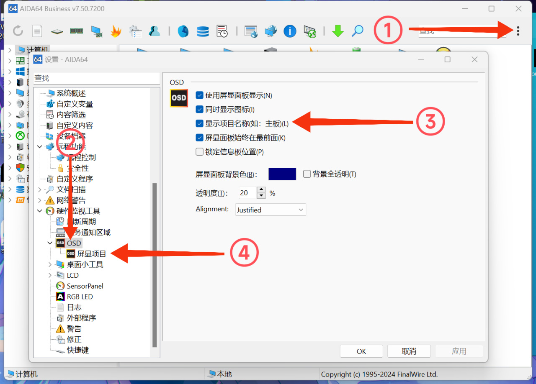This screenshot has height=384, width=536.
Task: Collapse the OSD tree node arrow
Action: tap(50, 243)
